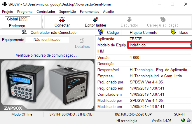Screen dimensions: 192x124
Task: Close the SPDSW window
Action: [x=186, y=4]
